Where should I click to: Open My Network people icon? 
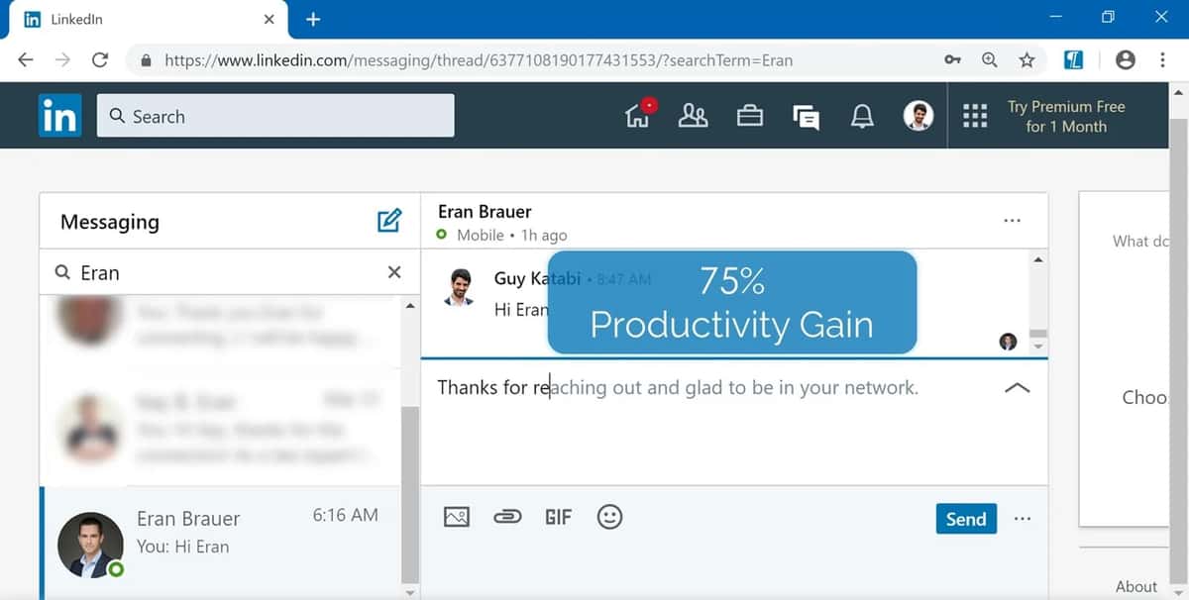(x=693, y=116)
